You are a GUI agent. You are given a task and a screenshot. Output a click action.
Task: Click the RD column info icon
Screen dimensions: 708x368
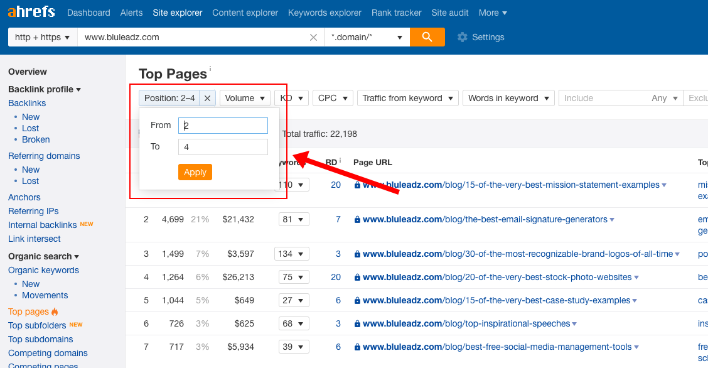[340, 160]
